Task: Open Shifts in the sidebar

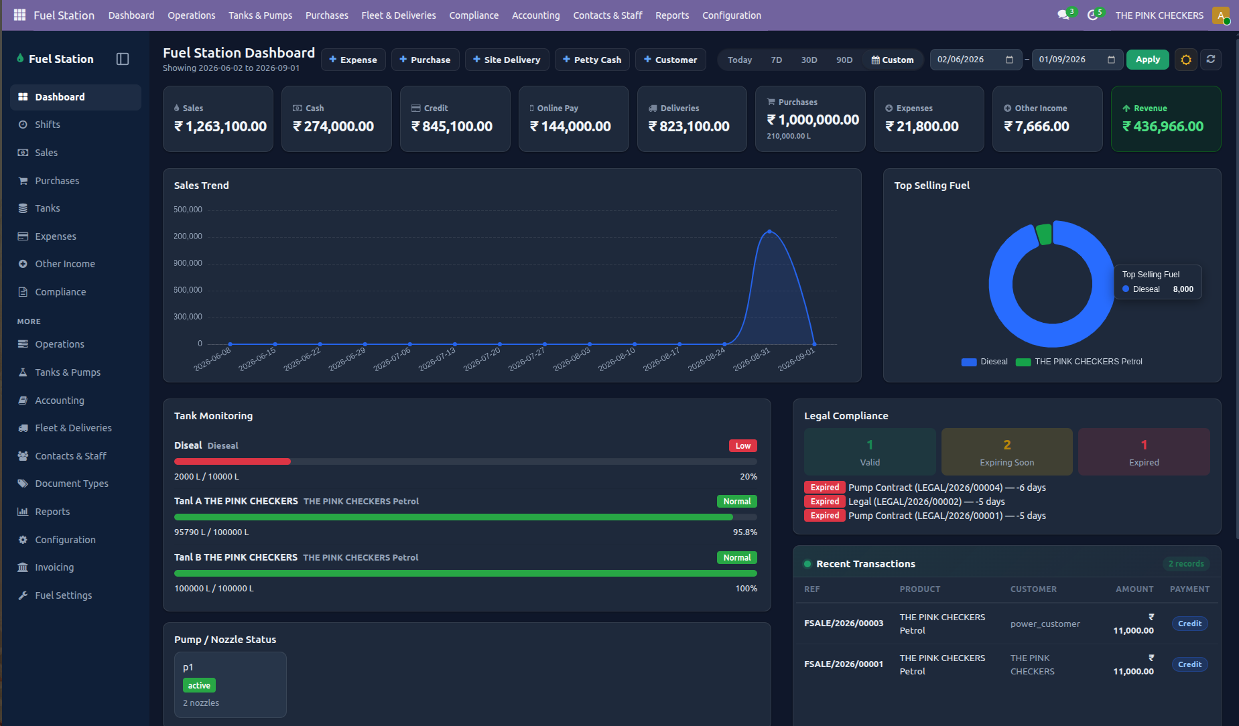Action: click(76, 125)
